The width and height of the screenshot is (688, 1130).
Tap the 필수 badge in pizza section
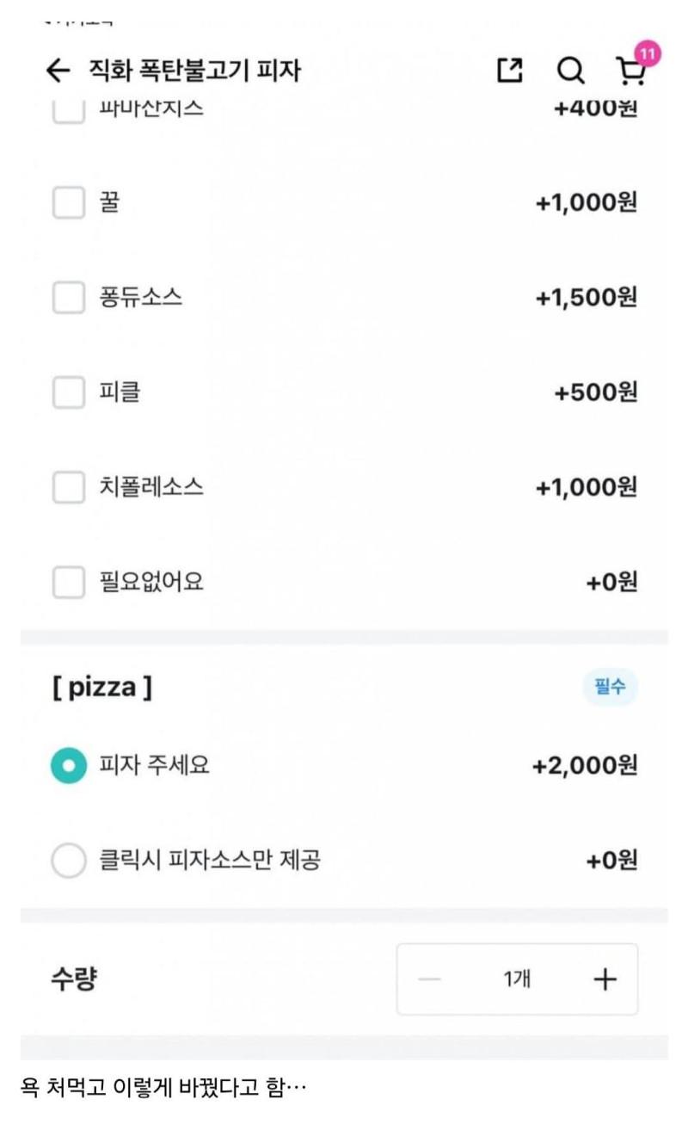click(610, 688)
